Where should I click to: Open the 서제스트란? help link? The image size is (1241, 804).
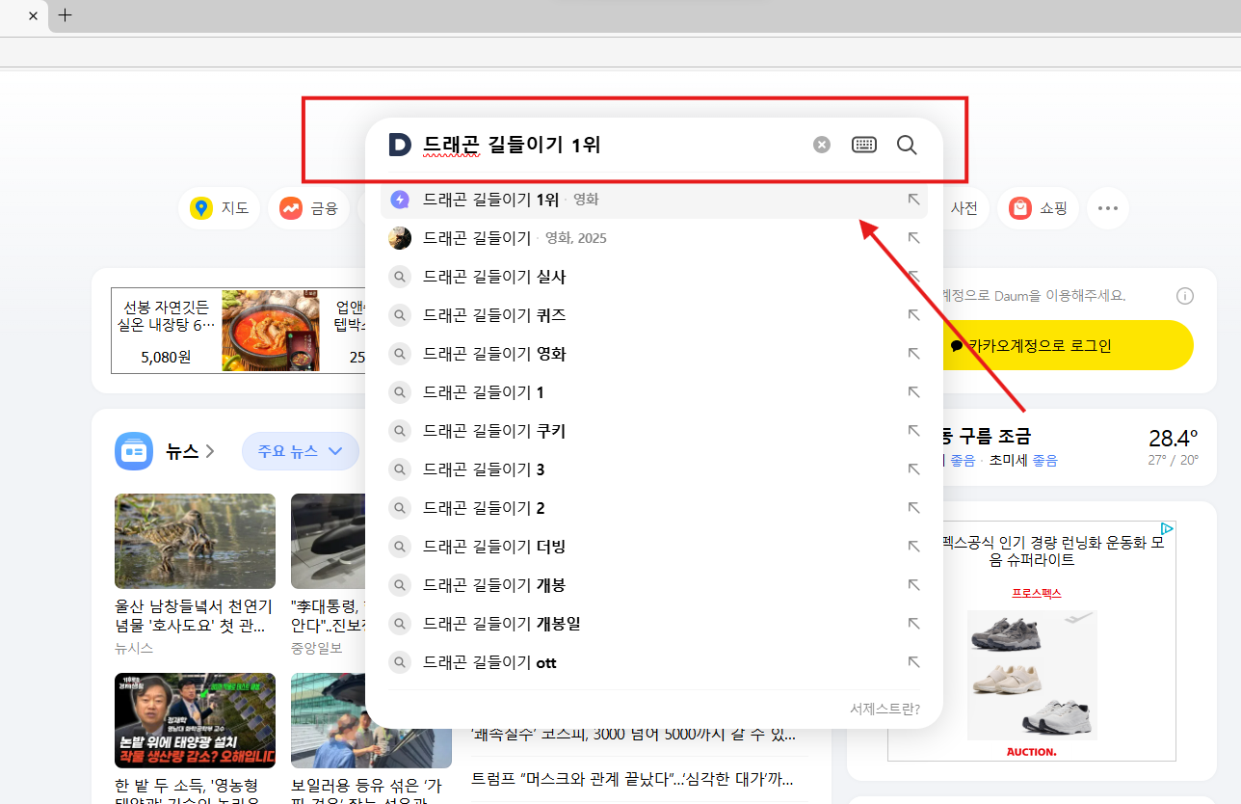click(885, 708)
